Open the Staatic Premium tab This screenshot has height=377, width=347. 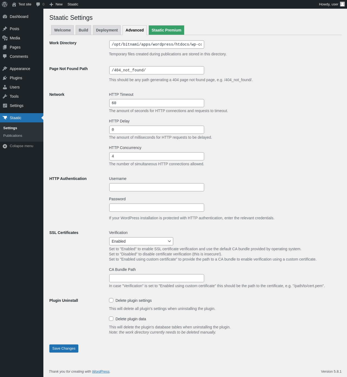166,30
